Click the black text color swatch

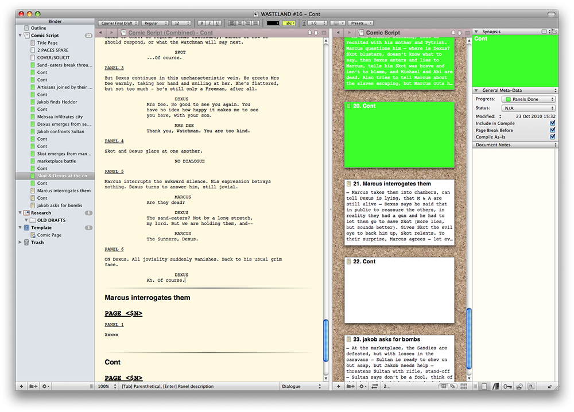273,24
